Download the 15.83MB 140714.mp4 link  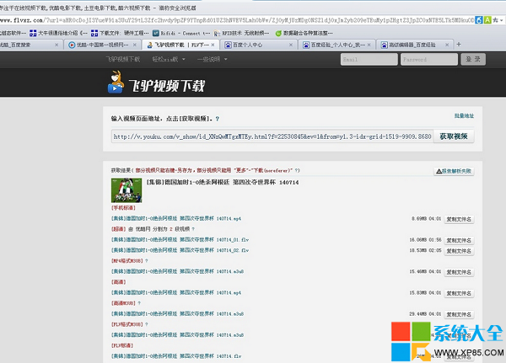[x=176, y=293]
